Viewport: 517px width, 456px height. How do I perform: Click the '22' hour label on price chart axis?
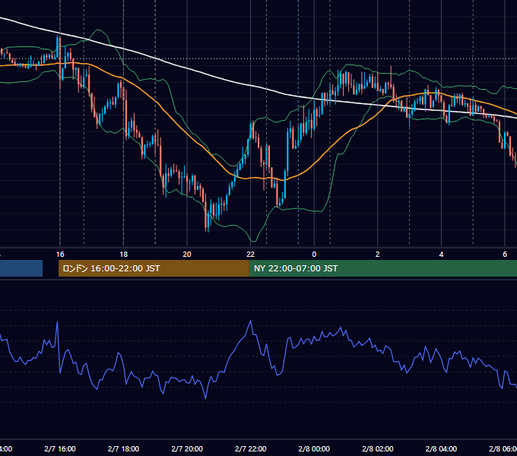251,255
